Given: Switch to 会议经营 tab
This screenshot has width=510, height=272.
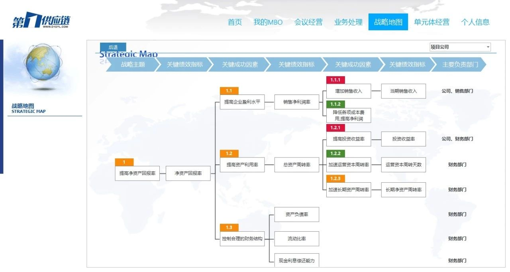Looking at the screenshot, I should (308, 22).
